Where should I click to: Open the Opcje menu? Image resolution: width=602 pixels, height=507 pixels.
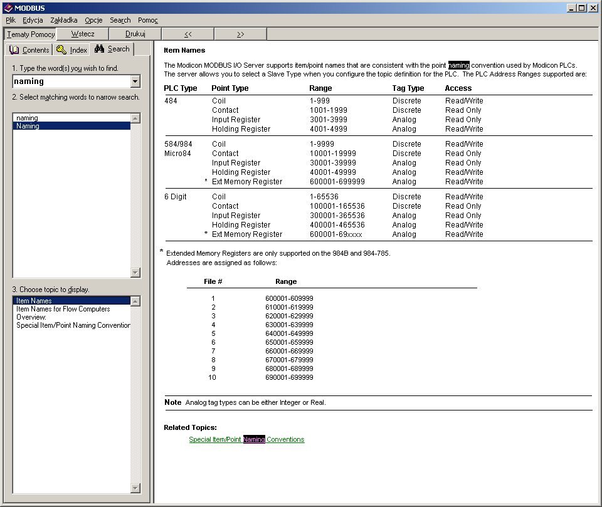pos(93,20)
